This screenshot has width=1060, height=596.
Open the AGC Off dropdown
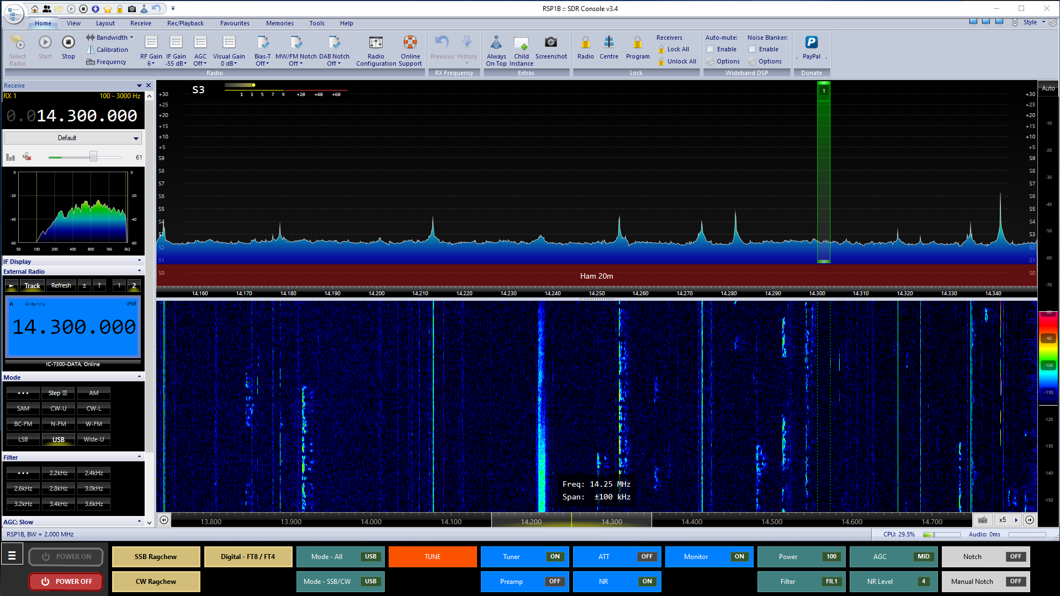coord(200,51)
